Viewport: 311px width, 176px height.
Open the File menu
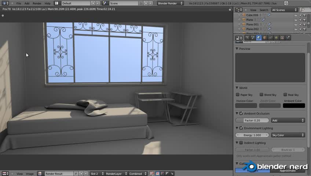pos(19,3)
